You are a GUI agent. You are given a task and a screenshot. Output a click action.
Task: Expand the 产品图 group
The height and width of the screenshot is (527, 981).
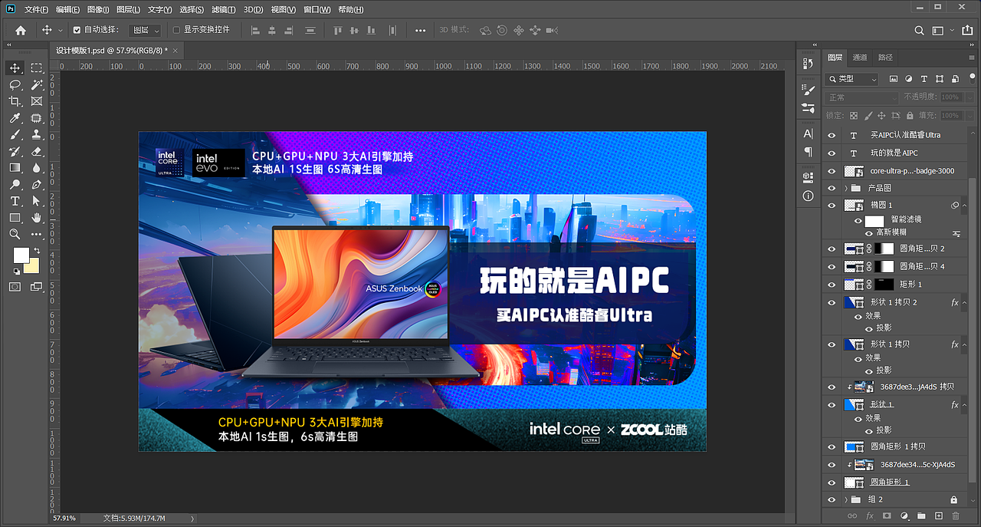[846, 188]
